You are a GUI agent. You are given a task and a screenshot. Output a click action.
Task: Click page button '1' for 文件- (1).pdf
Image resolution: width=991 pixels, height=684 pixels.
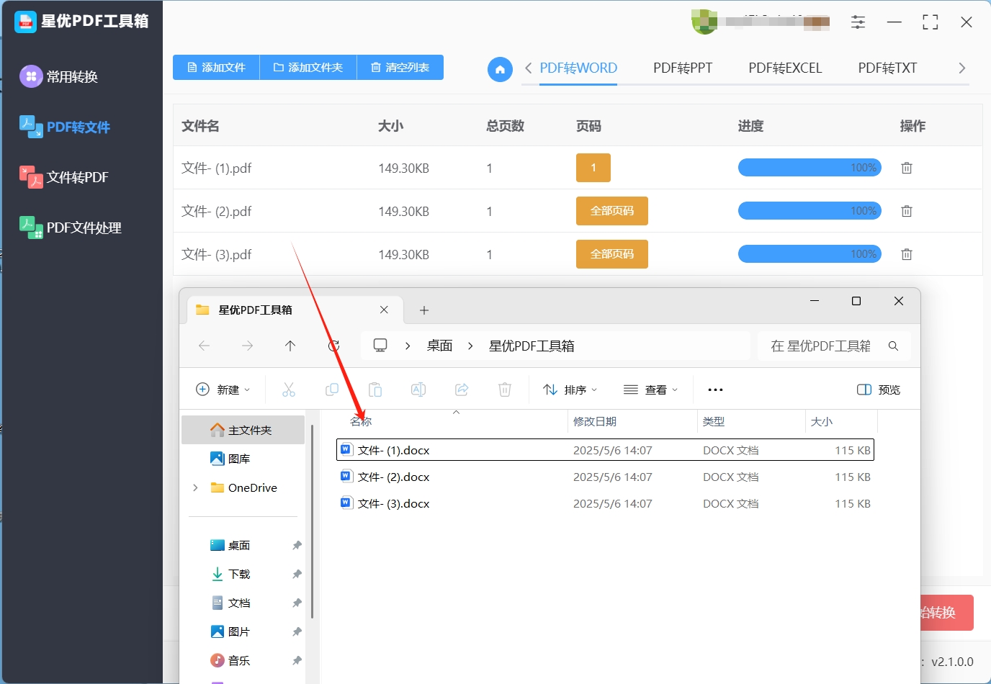(593, 168)
